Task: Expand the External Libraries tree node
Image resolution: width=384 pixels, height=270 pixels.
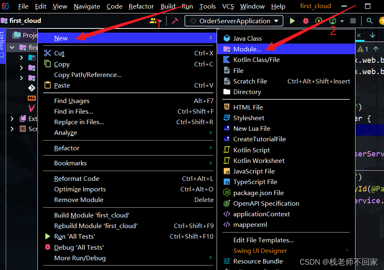Action: [x=12, y=119]
